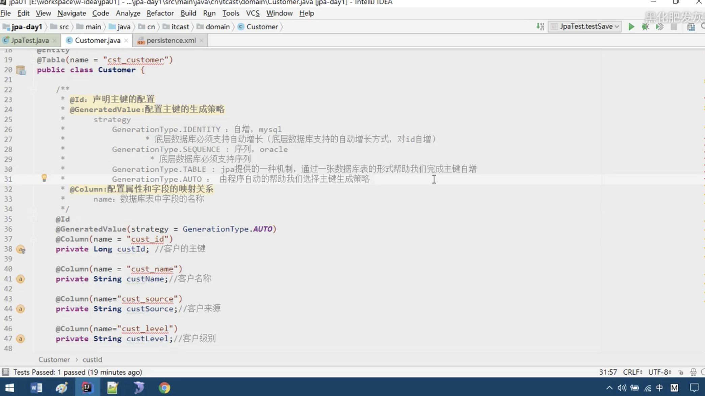The image size is (705, 396).
Task: Start debugging with the bug icon
Action: pos(645,27)
